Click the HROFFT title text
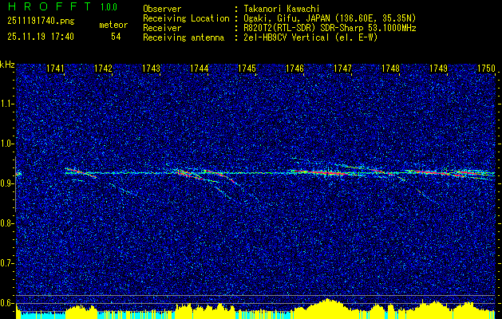Viewport: 502px width, 319px height. click(x=49, y=6)
